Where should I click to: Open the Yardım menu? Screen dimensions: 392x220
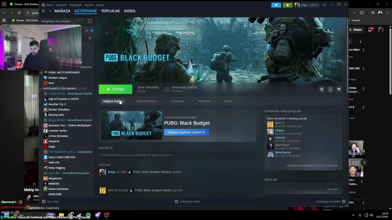point(100,5)
